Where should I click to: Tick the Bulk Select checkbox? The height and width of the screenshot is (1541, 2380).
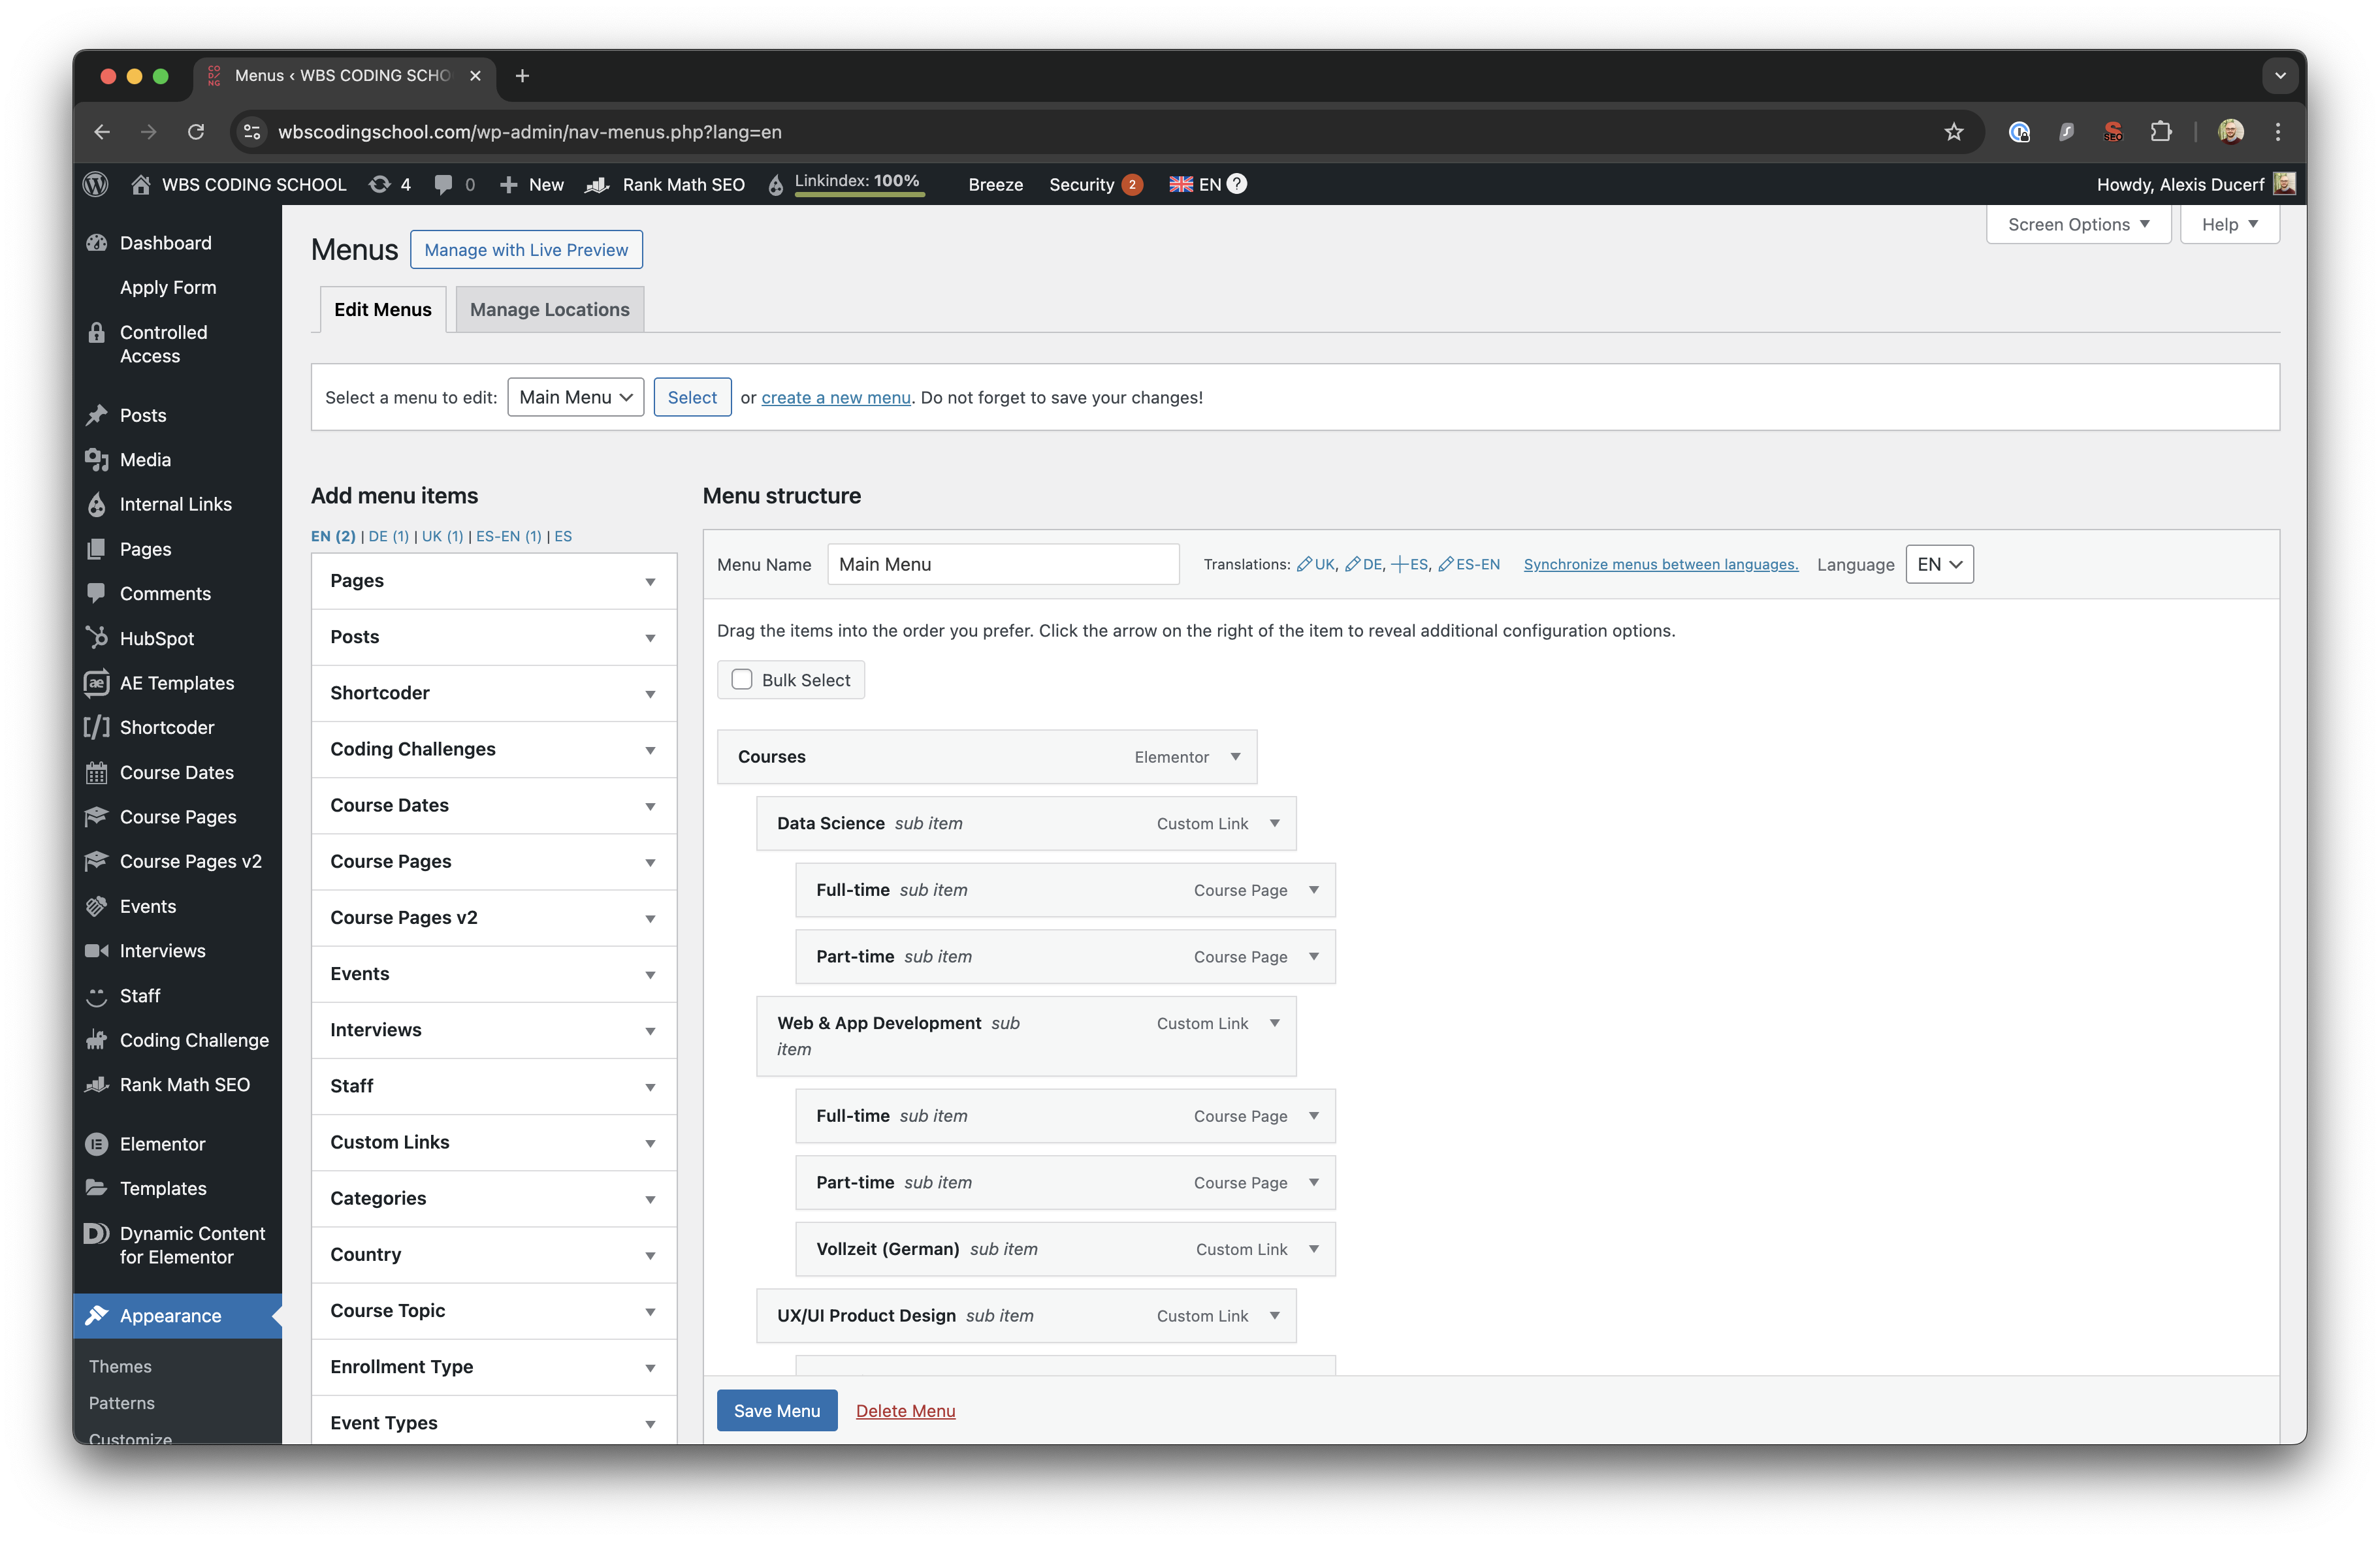742,680
